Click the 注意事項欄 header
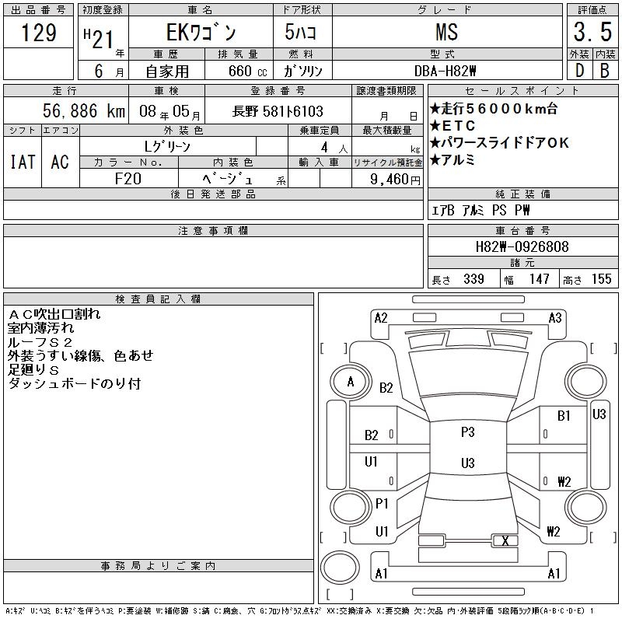 212,231
